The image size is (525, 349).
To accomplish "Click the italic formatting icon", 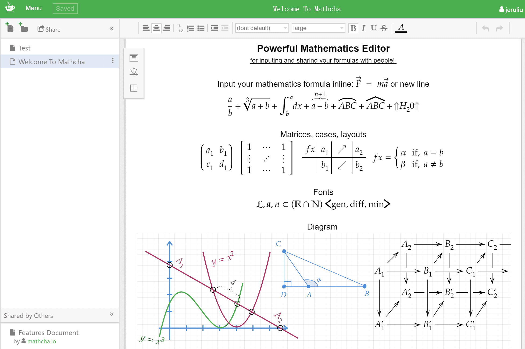I will click(x=362, y=28).
